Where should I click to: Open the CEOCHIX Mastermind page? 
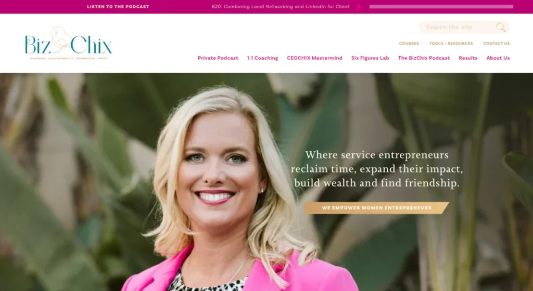tap(314, 58)
